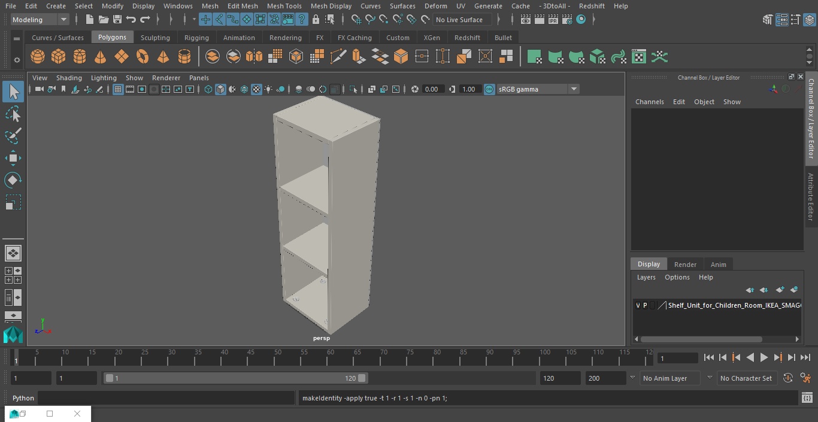The image size is (818, 422).
Task: Click frame 60 on time slider
Action: (330, 357)
